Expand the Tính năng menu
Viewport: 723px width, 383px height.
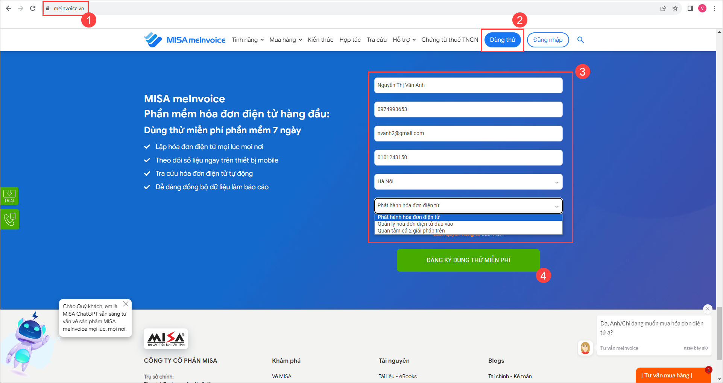(248, 40)
